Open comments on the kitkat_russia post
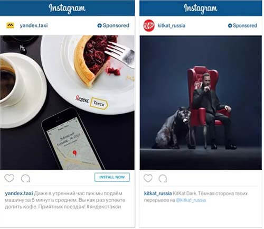 pos(163,178)
